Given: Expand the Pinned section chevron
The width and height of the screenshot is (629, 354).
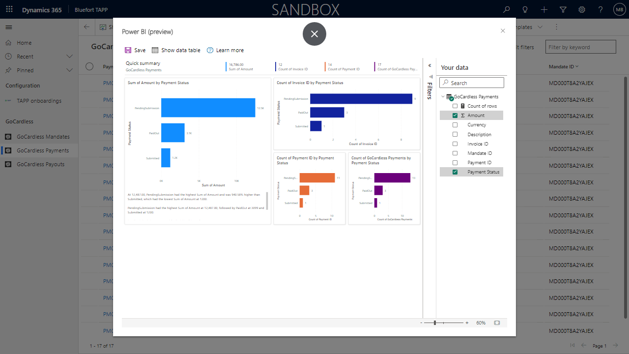Looking at the screenshot, I should (69, 70).
